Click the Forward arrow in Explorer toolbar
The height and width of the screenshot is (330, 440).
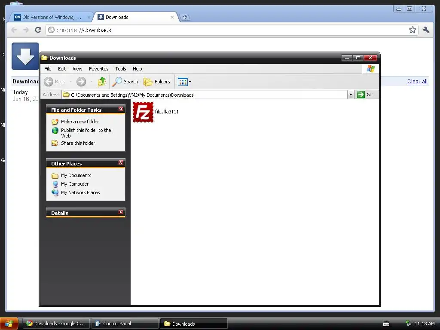[81, 82]
